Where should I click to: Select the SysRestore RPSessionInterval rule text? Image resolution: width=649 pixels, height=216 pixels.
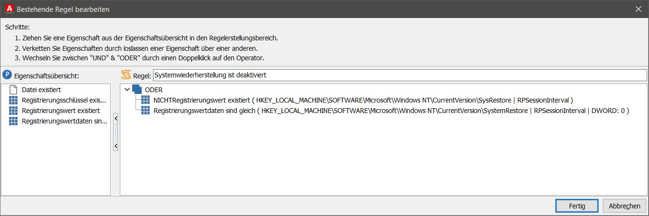tap(363, 100)
